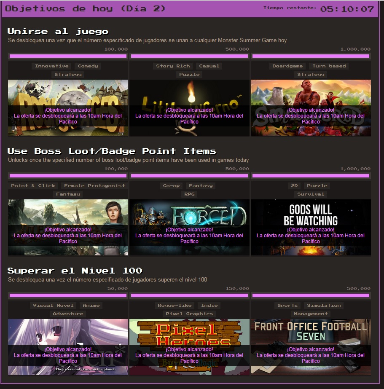Image resolution: width=384 pixels, height=389 pixels.
Task: Click the 05:10:07 countdown timer
Action: (347, 9)
